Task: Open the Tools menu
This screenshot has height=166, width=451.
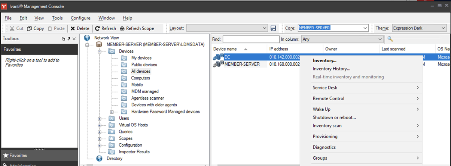Action: [x=57, y=18]
